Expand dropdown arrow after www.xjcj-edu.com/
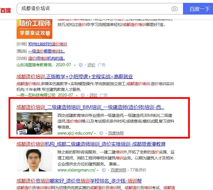Image resolution: width=213 pixels, height=190 pixels. [x=95, y=134]
